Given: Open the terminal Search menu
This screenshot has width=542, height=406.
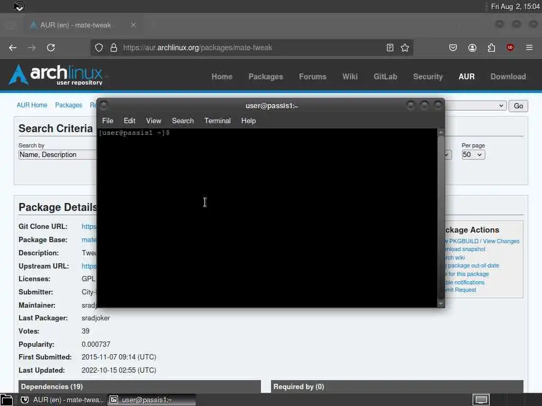Looking at the screenshot, I should (183, 121).
